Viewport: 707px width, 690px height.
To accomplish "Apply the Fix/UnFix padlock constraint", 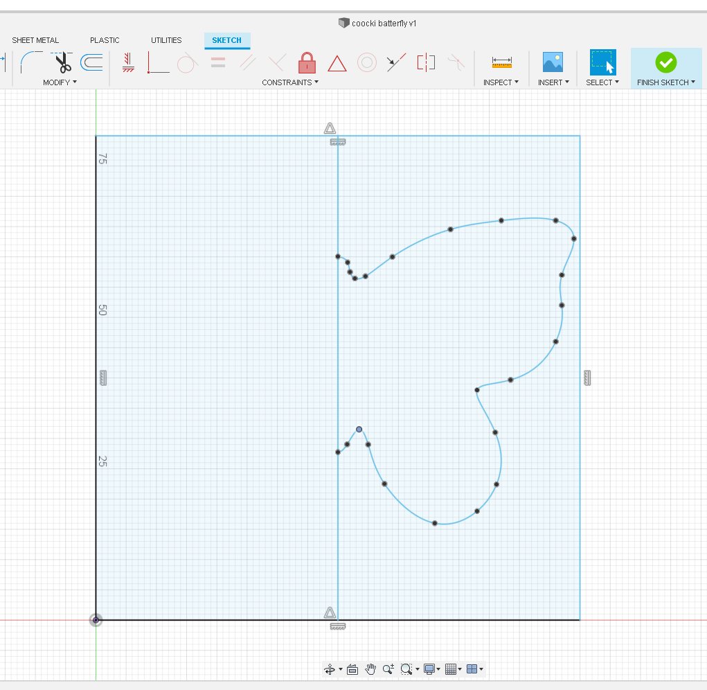I will click(307, 62).
